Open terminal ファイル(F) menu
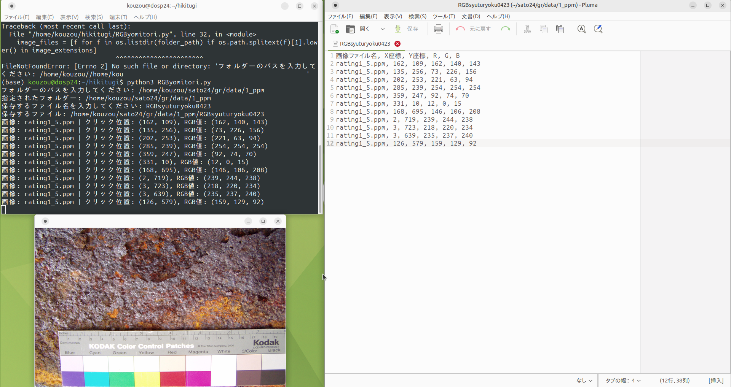This screenshot has width=731, height=387. tap(17, 17)
